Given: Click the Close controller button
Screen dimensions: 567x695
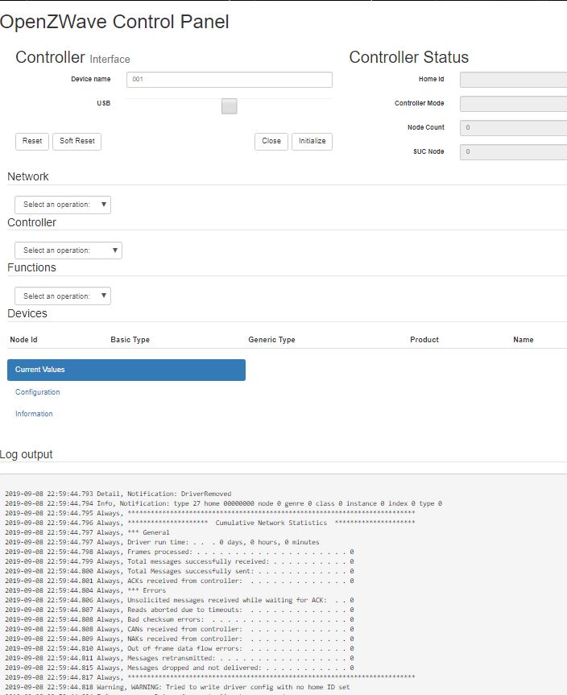Looking at the screenshot, I should point(271,142).
